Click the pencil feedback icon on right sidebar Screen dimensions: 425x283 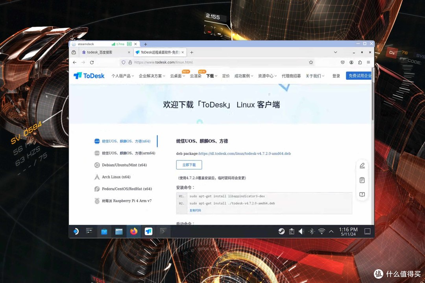click(x=362, y=166)
